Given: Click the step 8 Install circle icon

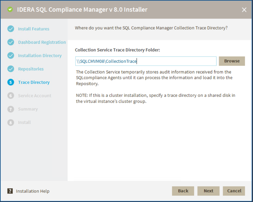Looking at the screenshot, I should (11, 122).
